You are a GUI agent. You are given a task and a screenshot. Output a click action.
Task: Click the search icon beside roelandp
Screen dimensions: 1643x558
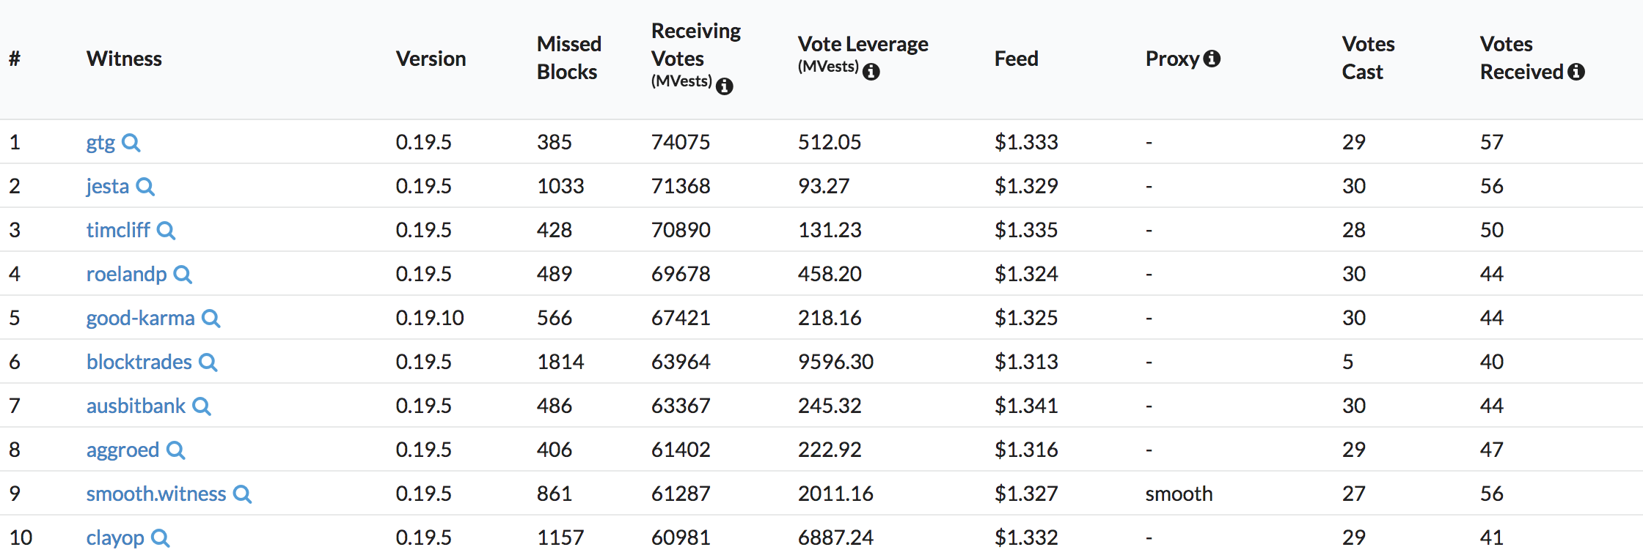pyautogui.click(x=183, y=275)
